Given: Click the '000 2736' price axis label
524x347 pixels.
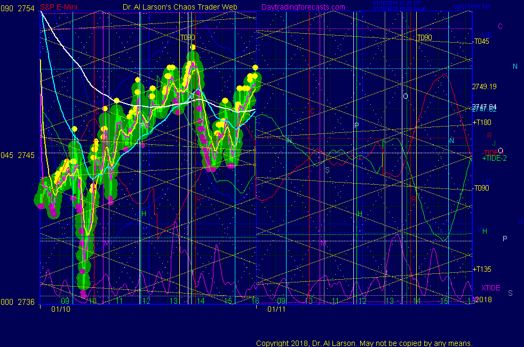Looking at the screenshot, I should click(x=18, y=302).
